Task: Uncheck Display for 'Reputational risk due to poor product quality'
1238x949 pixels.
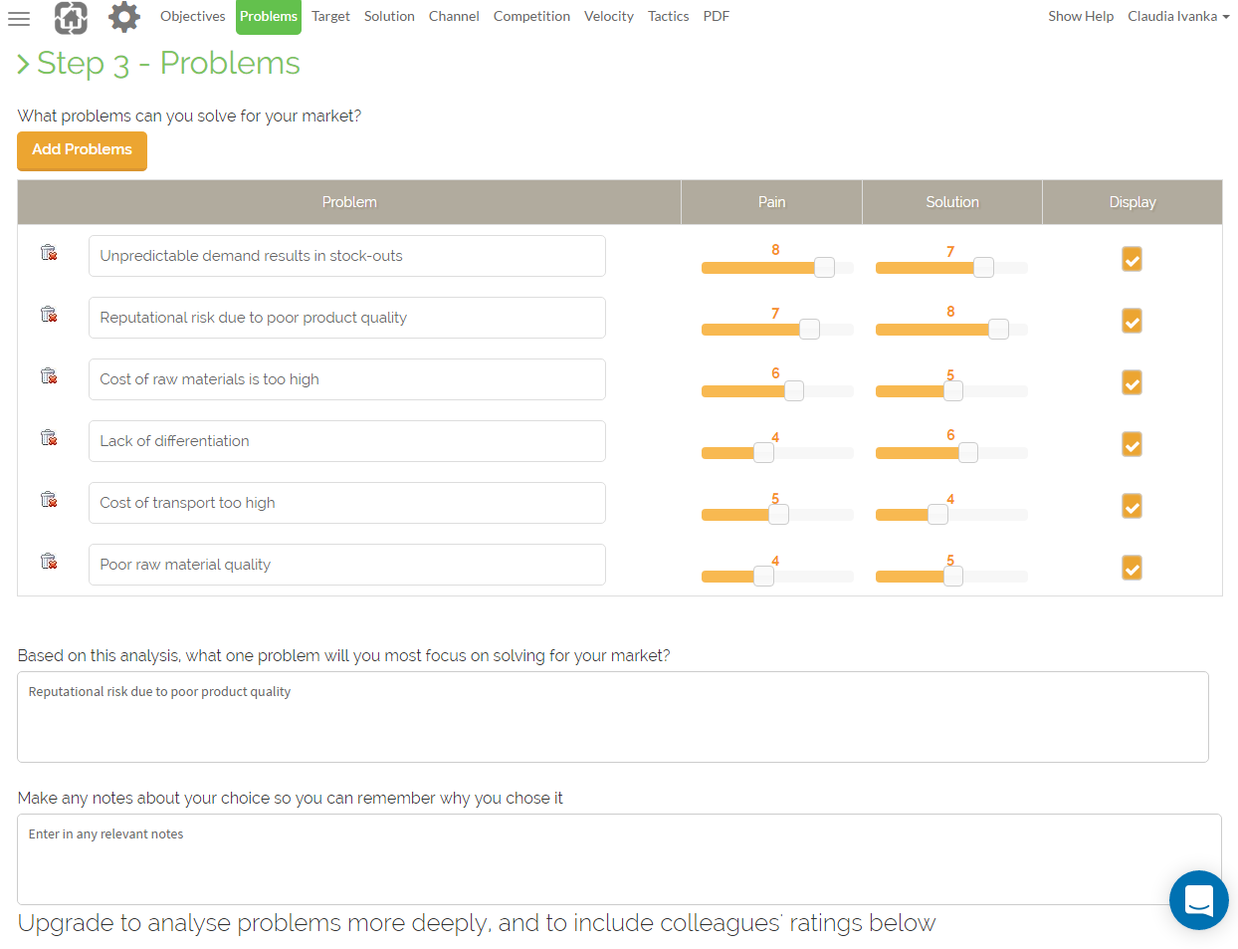Action: (x=1132, y=321)
